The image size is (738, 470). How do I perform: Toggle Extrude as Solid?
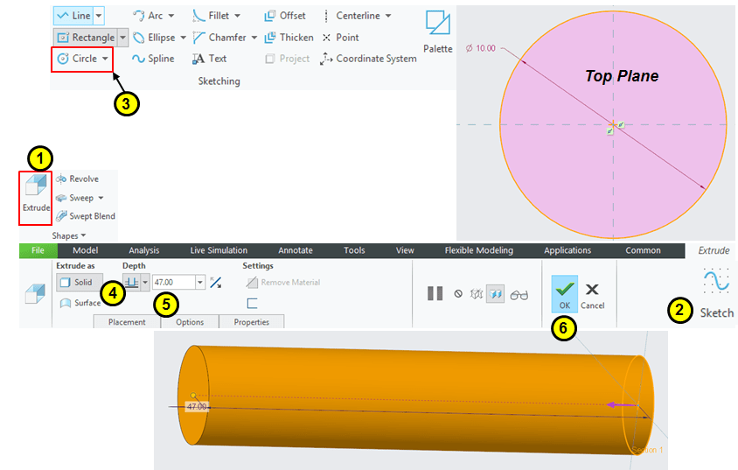pos(76,283)
